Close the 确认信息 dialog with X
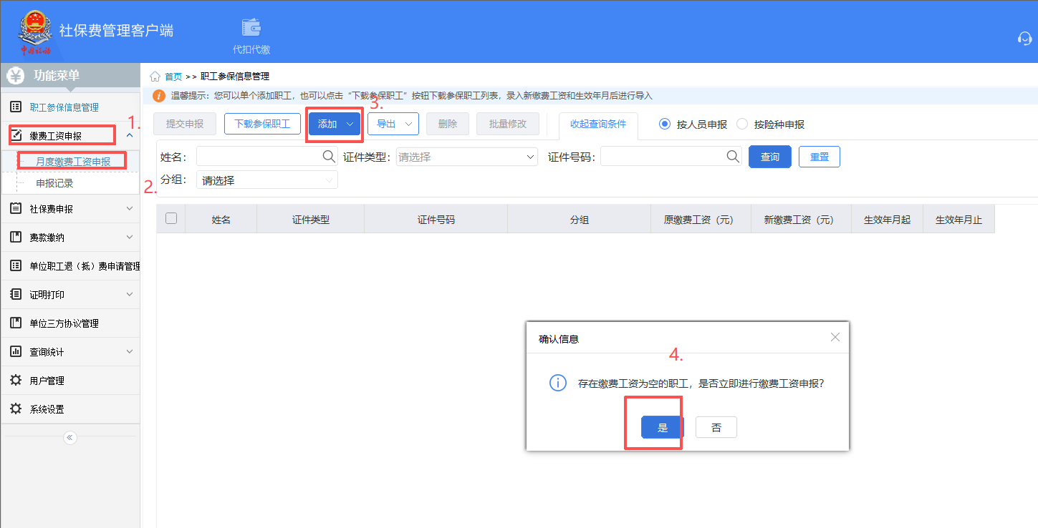The height and width of the screenshot is (528, 1038). tap(835, 337)
